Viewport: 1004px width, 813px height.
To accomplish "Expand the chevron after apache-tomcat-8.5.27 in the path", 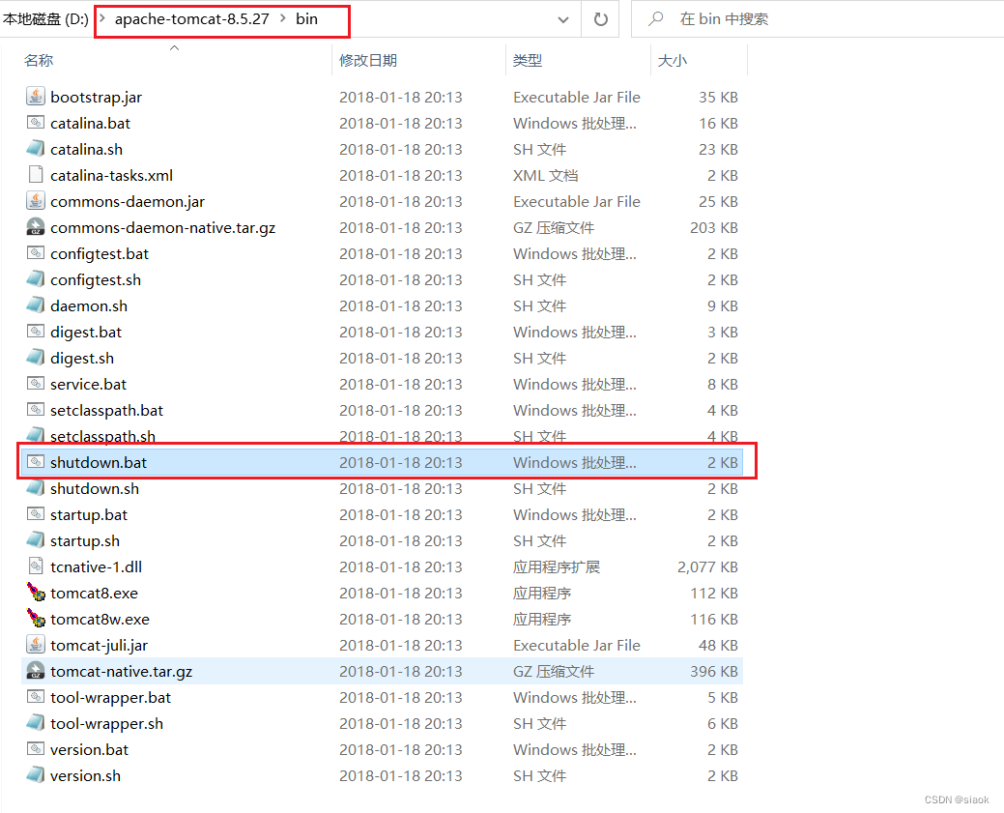I will pyautogui.click(x=283, y=18).
